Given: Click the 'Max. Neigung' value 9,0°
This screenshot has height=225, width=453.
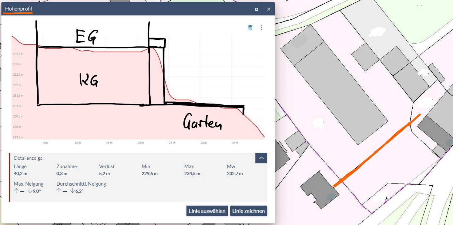Looking at the screenshot, I should [34, 191].
